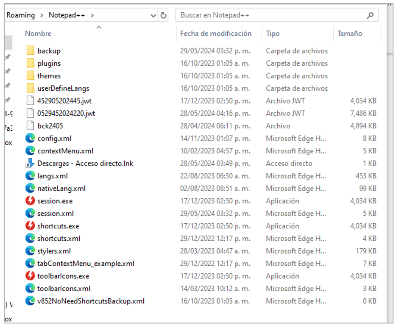This screenshot has width=396, height=326.
Task: Click the red icon of session.exe
Action: click(30, 201)
